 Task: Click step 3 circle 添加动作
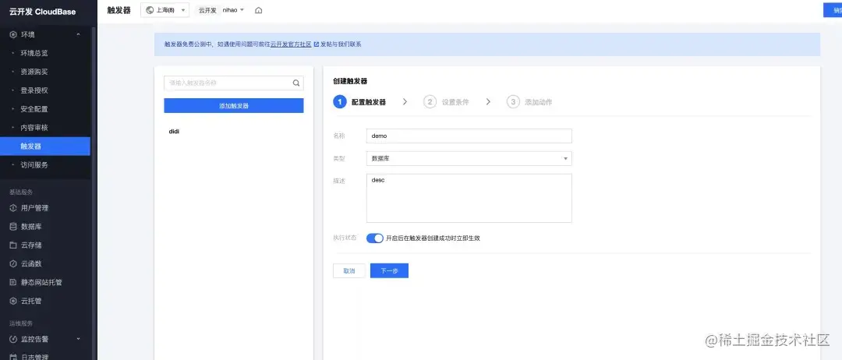[513, 102]
